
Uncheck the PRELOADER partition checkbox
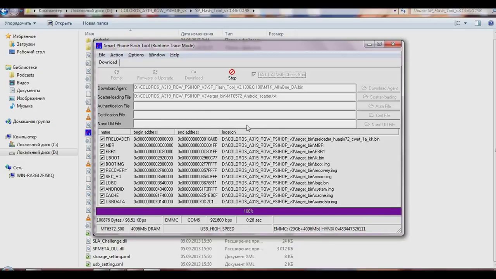pyautogui.click(x=102, y=139)
